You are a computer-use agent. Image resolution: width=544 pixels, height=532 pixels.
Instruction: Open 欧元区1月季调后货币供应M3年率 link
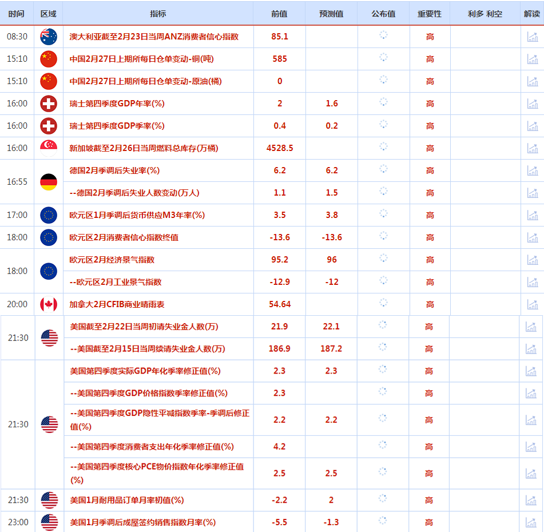click(137, 215)
